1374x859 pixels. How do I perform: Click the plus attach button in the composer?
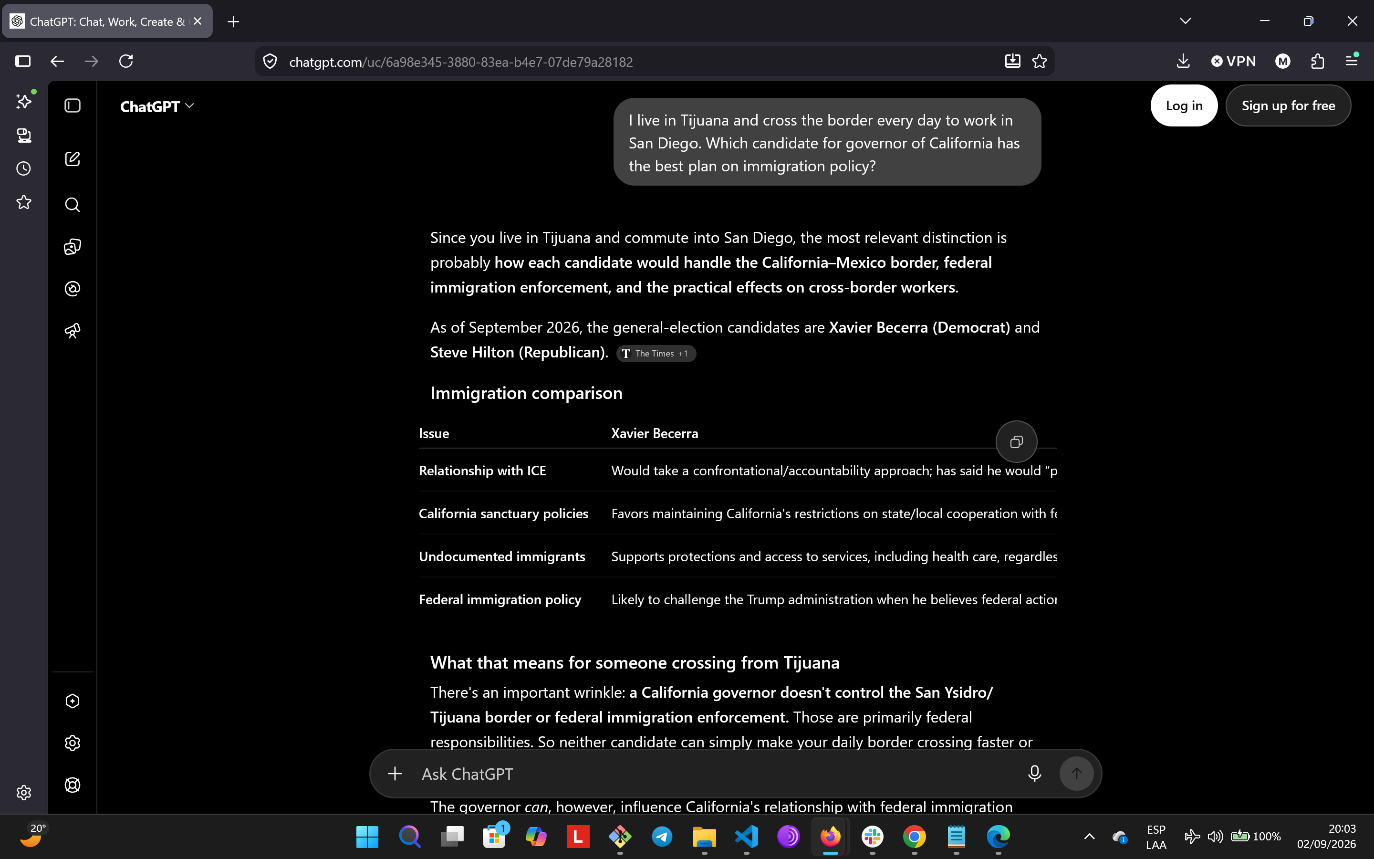[395, 774]
